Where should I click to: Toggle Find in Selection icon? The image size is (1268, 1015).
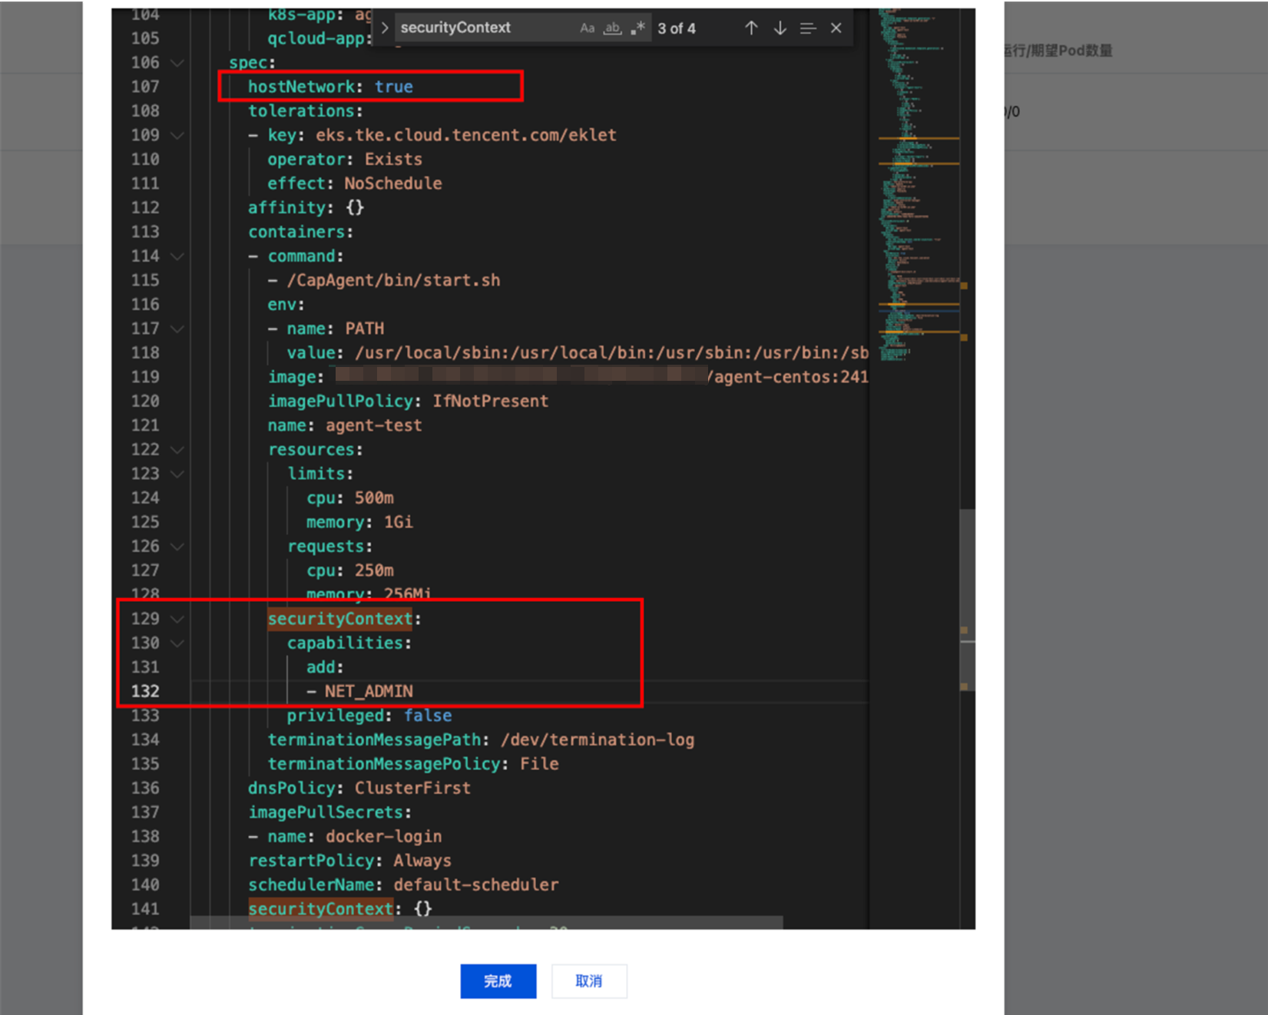pos(807,28)
